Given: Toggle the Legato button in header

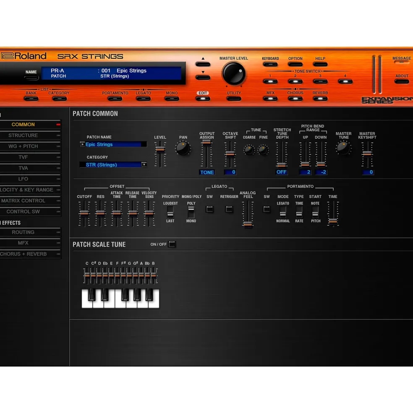Looking at the screenshot, I should point(143,99).
